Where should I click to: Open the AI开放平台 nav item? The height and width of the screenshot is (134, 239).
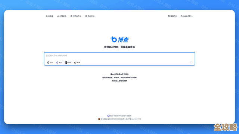76,16
